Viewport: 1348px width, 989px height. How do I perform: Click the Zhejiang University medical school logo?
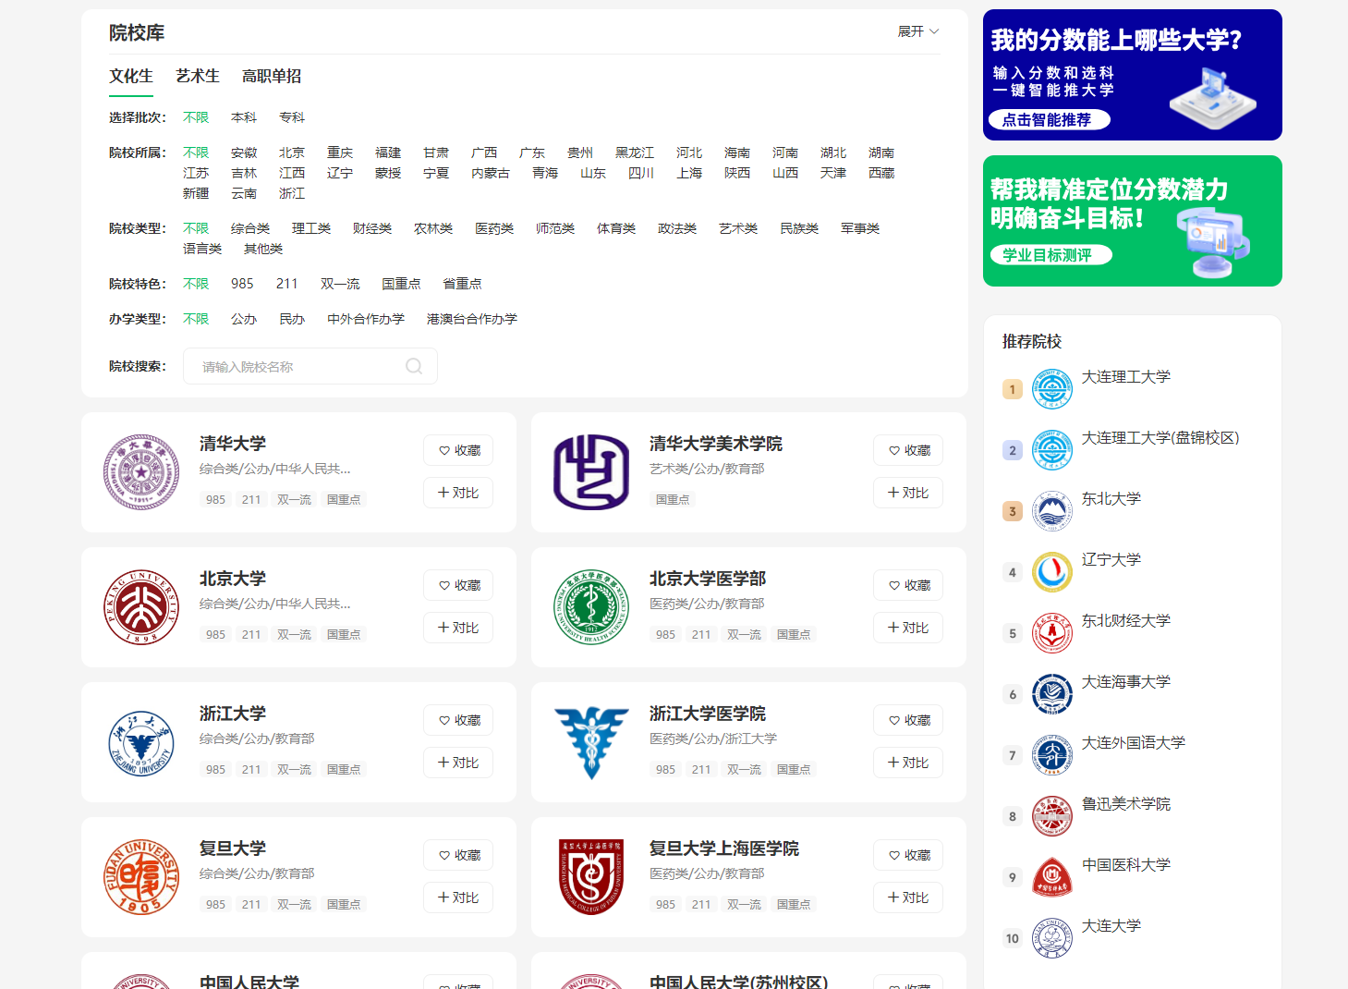click(591, 742)
